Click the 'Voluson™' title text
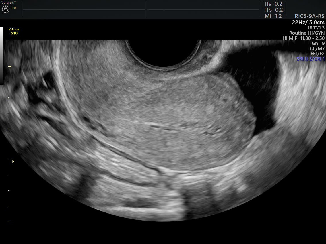 pos(9,3)
